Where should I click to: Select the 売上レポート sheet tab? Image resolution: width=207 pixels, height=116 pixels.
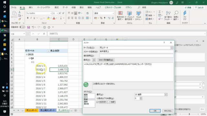click(32, 110)
